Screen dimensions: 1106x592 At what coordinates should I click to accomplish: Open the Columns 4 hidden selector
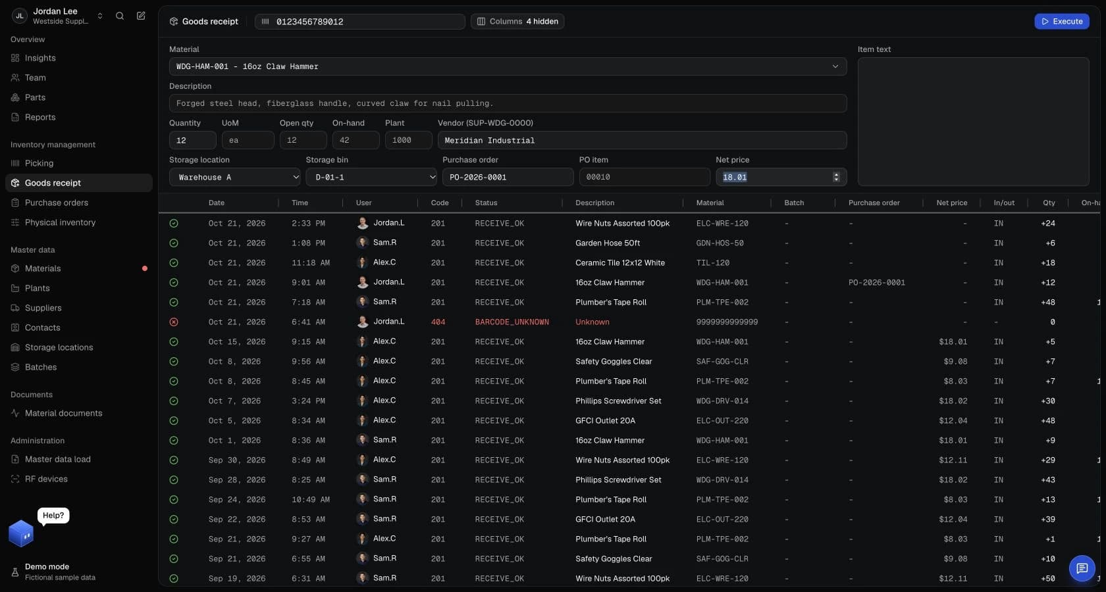(x=517, y=22)
